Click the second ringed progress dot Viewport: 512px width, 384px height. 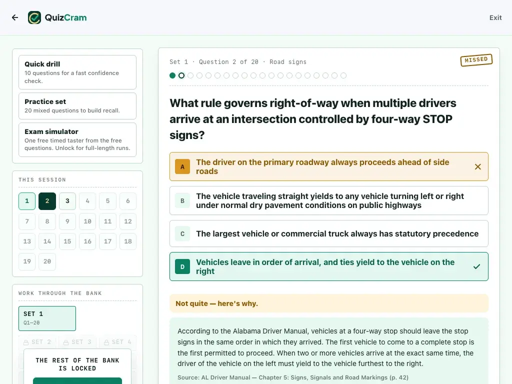click(181, 76)
